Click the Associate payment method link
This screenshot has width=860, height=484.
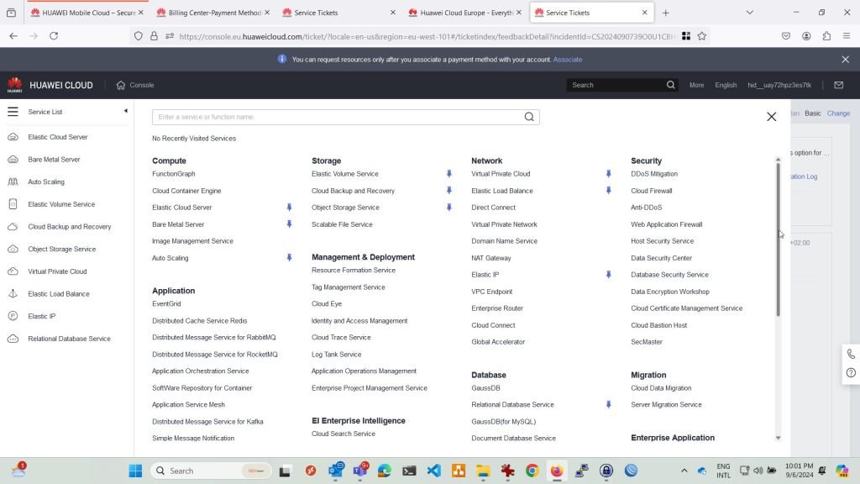[568, 60]
